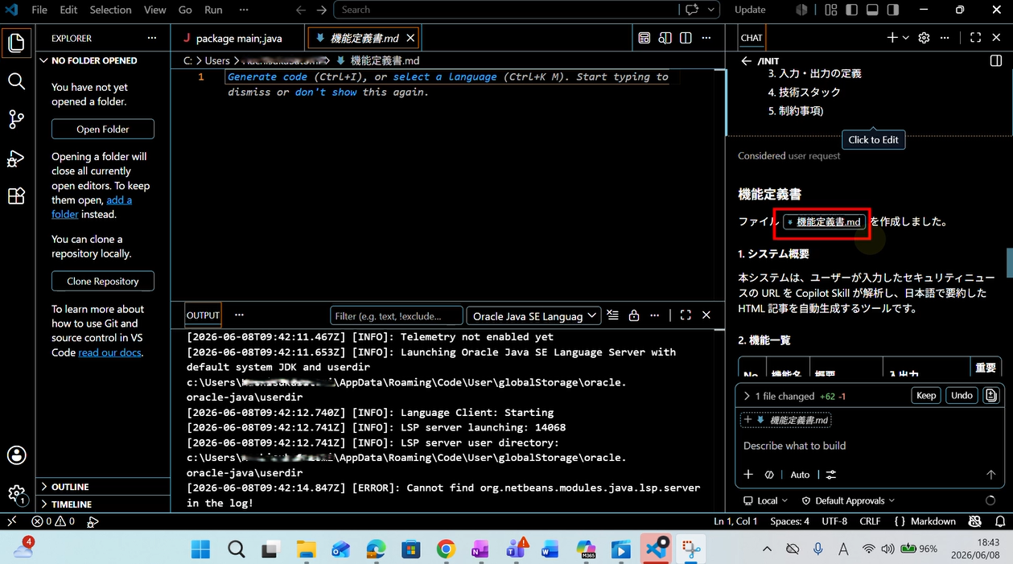Open the dropdown beside the title bar chat icon
Image resolution: width=1013 pixels, height=564 pixels.
[711, 10]
